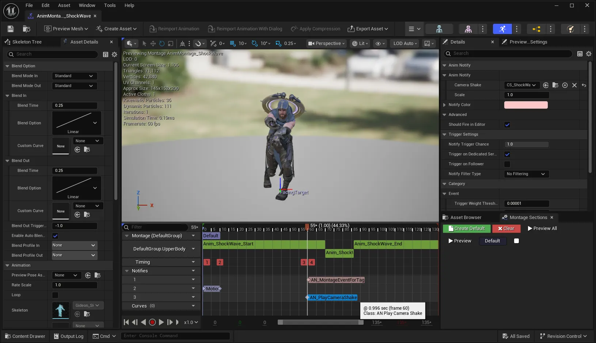This screenshot has height=343, width=596.
Task: Click the record button in timeline controls
Action: (152, 322)
